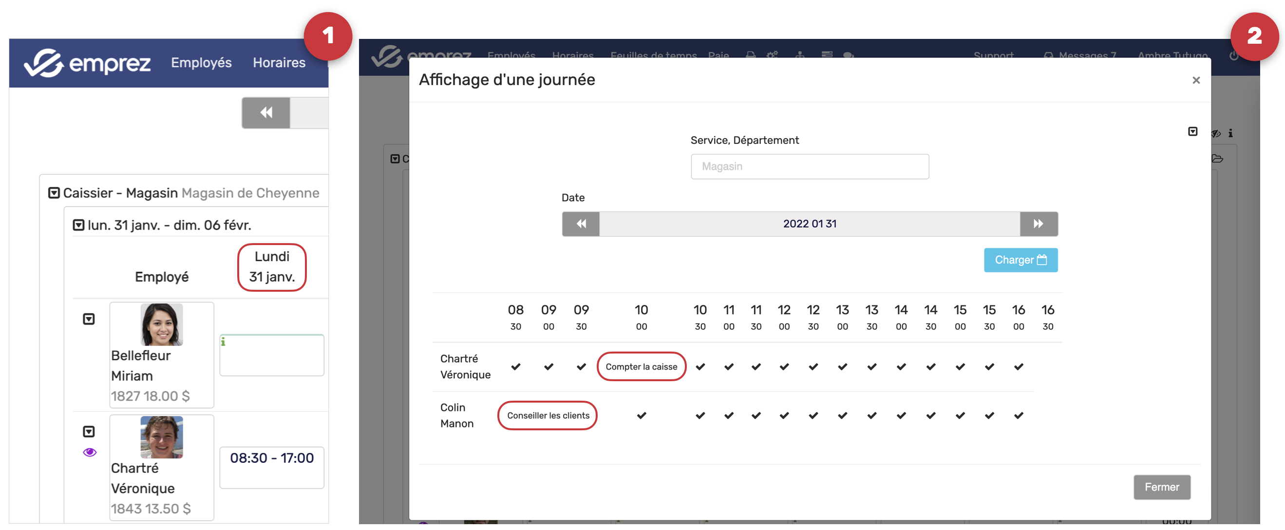Expand options for Bellefleur Miriam
The image size is (1285, 530).
click(x=89, y=319)
